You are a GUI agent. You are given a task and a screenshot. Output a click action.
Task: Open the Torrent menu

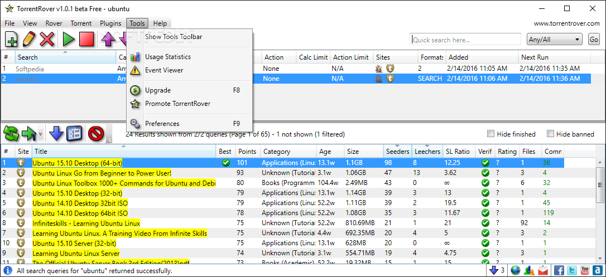point(81,23)
